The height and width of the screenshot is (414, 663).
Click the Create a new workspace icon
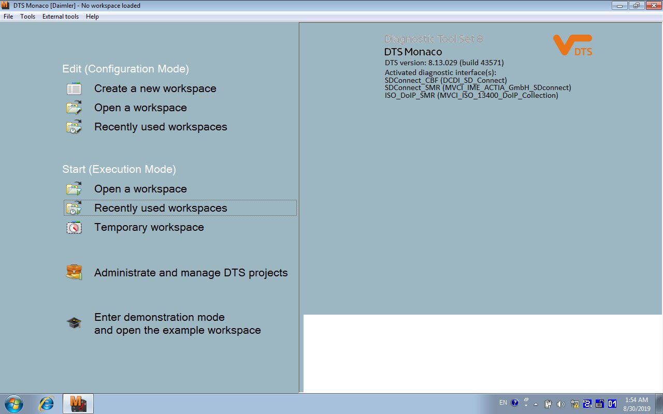click(74, 88)
